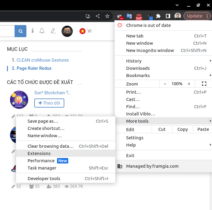Bookmark this page with the star icon

[107, 16]
